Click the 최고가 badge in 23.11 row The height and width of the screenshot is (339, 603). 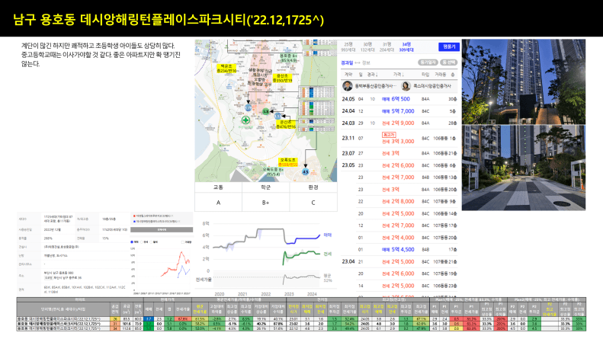pyautogui.click(x=389, y=135)
